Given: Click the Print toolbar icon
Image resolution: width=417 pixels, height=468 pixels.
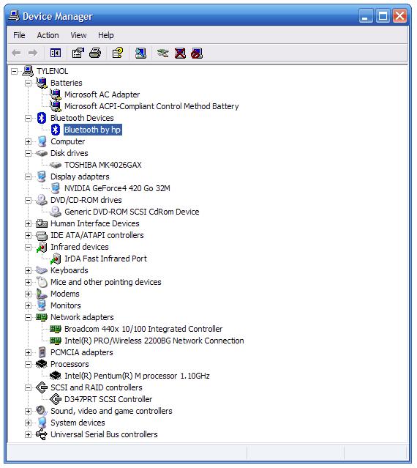Looking at the screenshot, I should (x=95, y=53).
